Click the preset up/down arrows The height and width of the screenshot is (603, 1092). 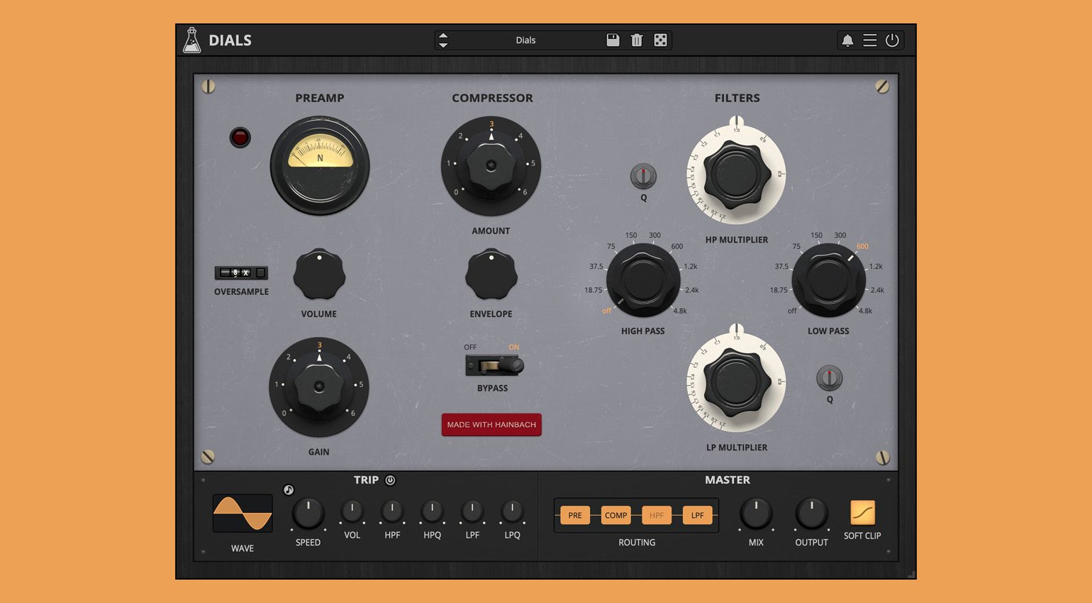tap(443, 40)
